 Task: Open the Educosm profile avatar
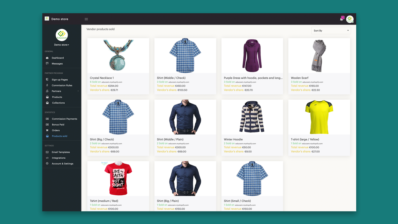[x=350, y=19]
